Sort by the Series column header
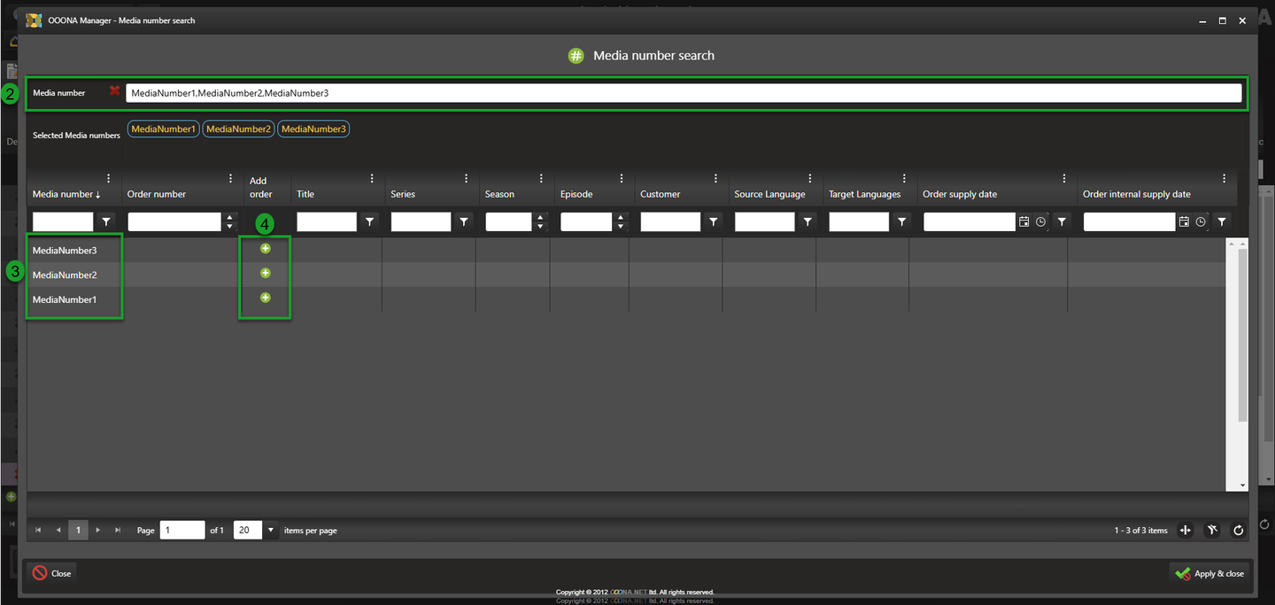Screen dimensions: 1275x605 pos(403,194)
